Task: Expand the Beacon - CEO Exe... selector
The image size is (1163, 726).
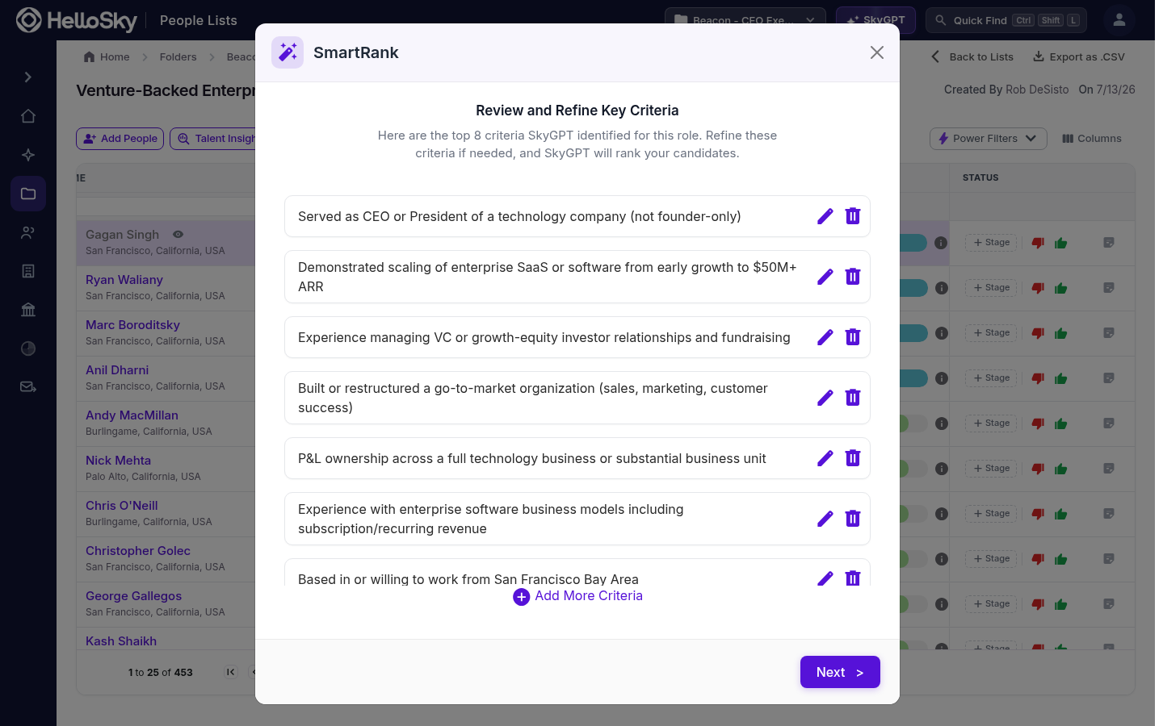Action: pos(745,20)
